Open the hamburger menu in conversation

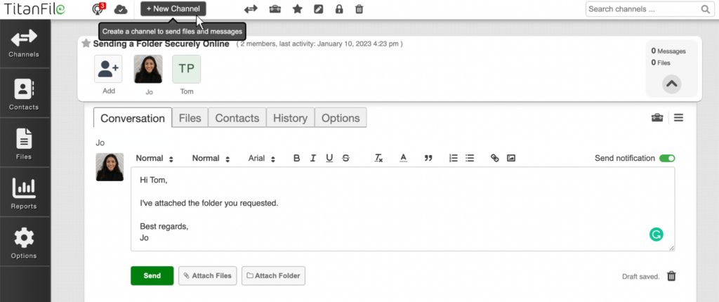(x=678, y=117)
